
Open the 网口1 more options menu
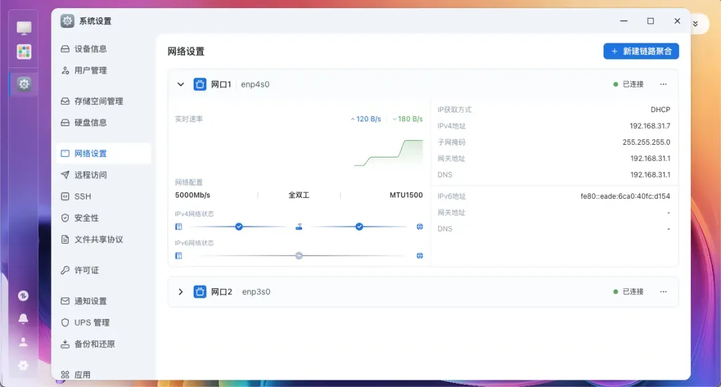(x=663, y=84)
